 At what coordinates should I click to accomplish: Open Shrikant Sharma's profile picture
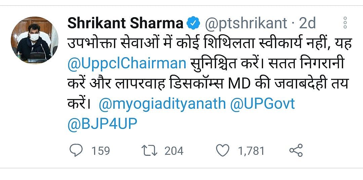click(35, 40)
